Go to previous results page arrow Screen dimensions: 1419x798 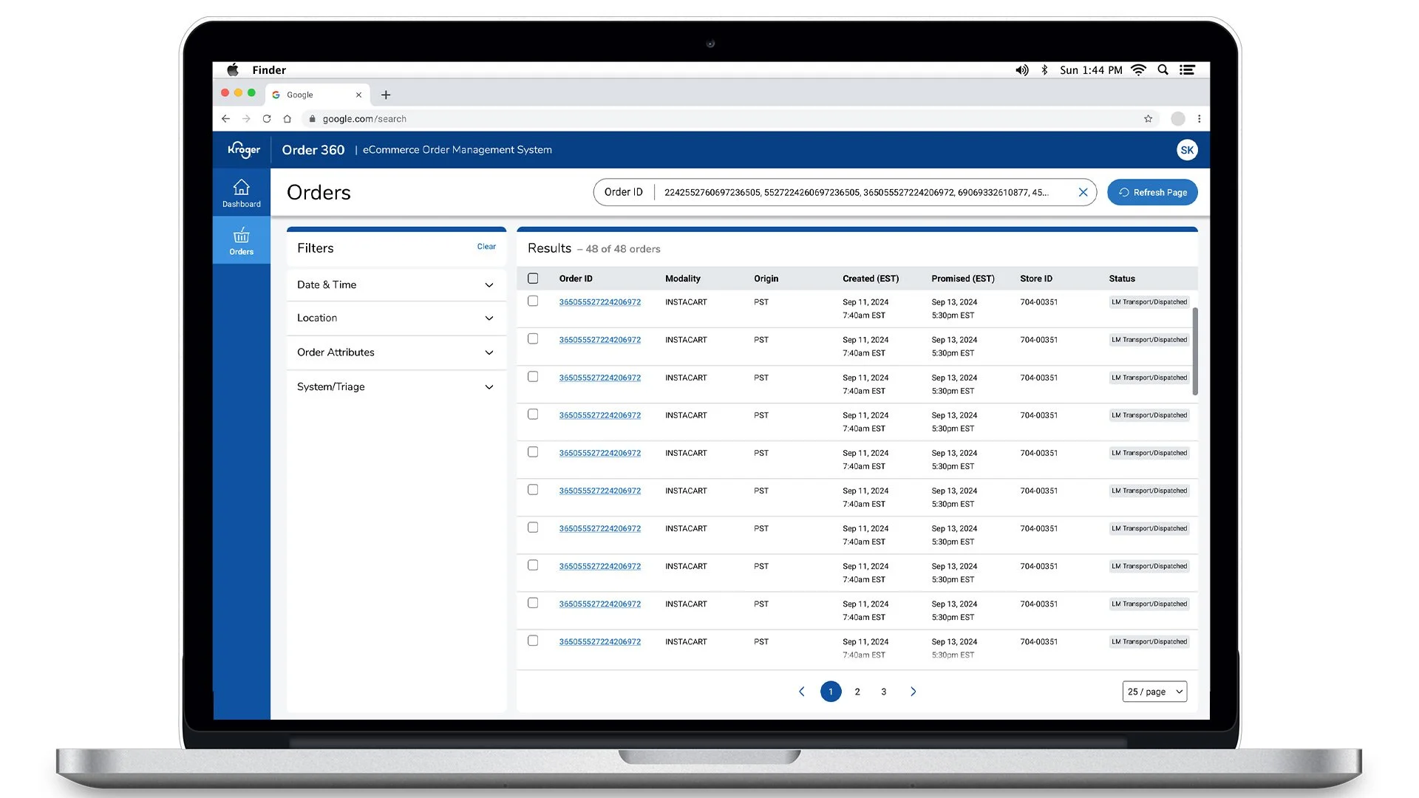coord(802,692)
